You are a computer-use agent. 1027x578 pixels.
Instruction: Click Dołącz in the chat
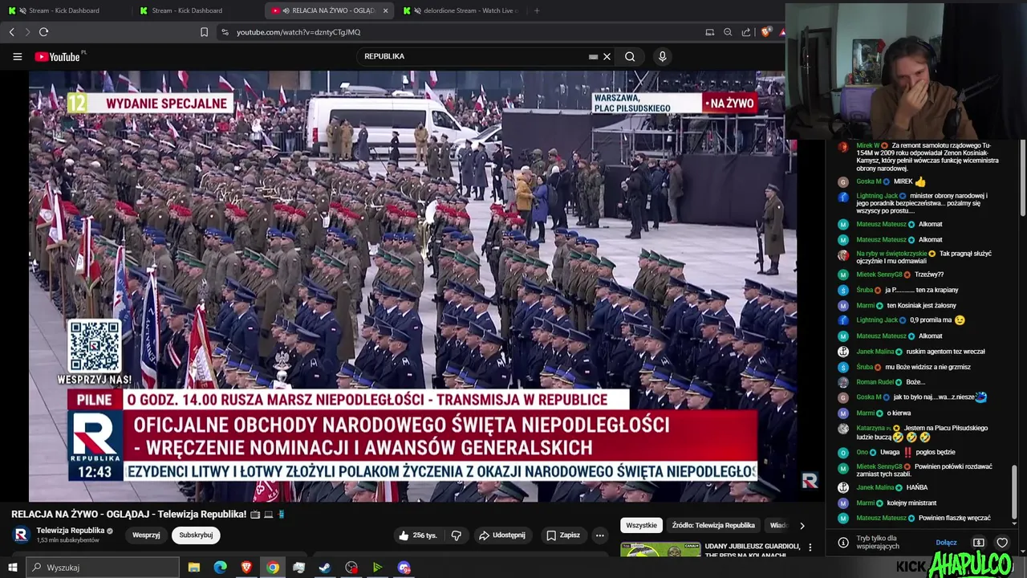[946, 543]
